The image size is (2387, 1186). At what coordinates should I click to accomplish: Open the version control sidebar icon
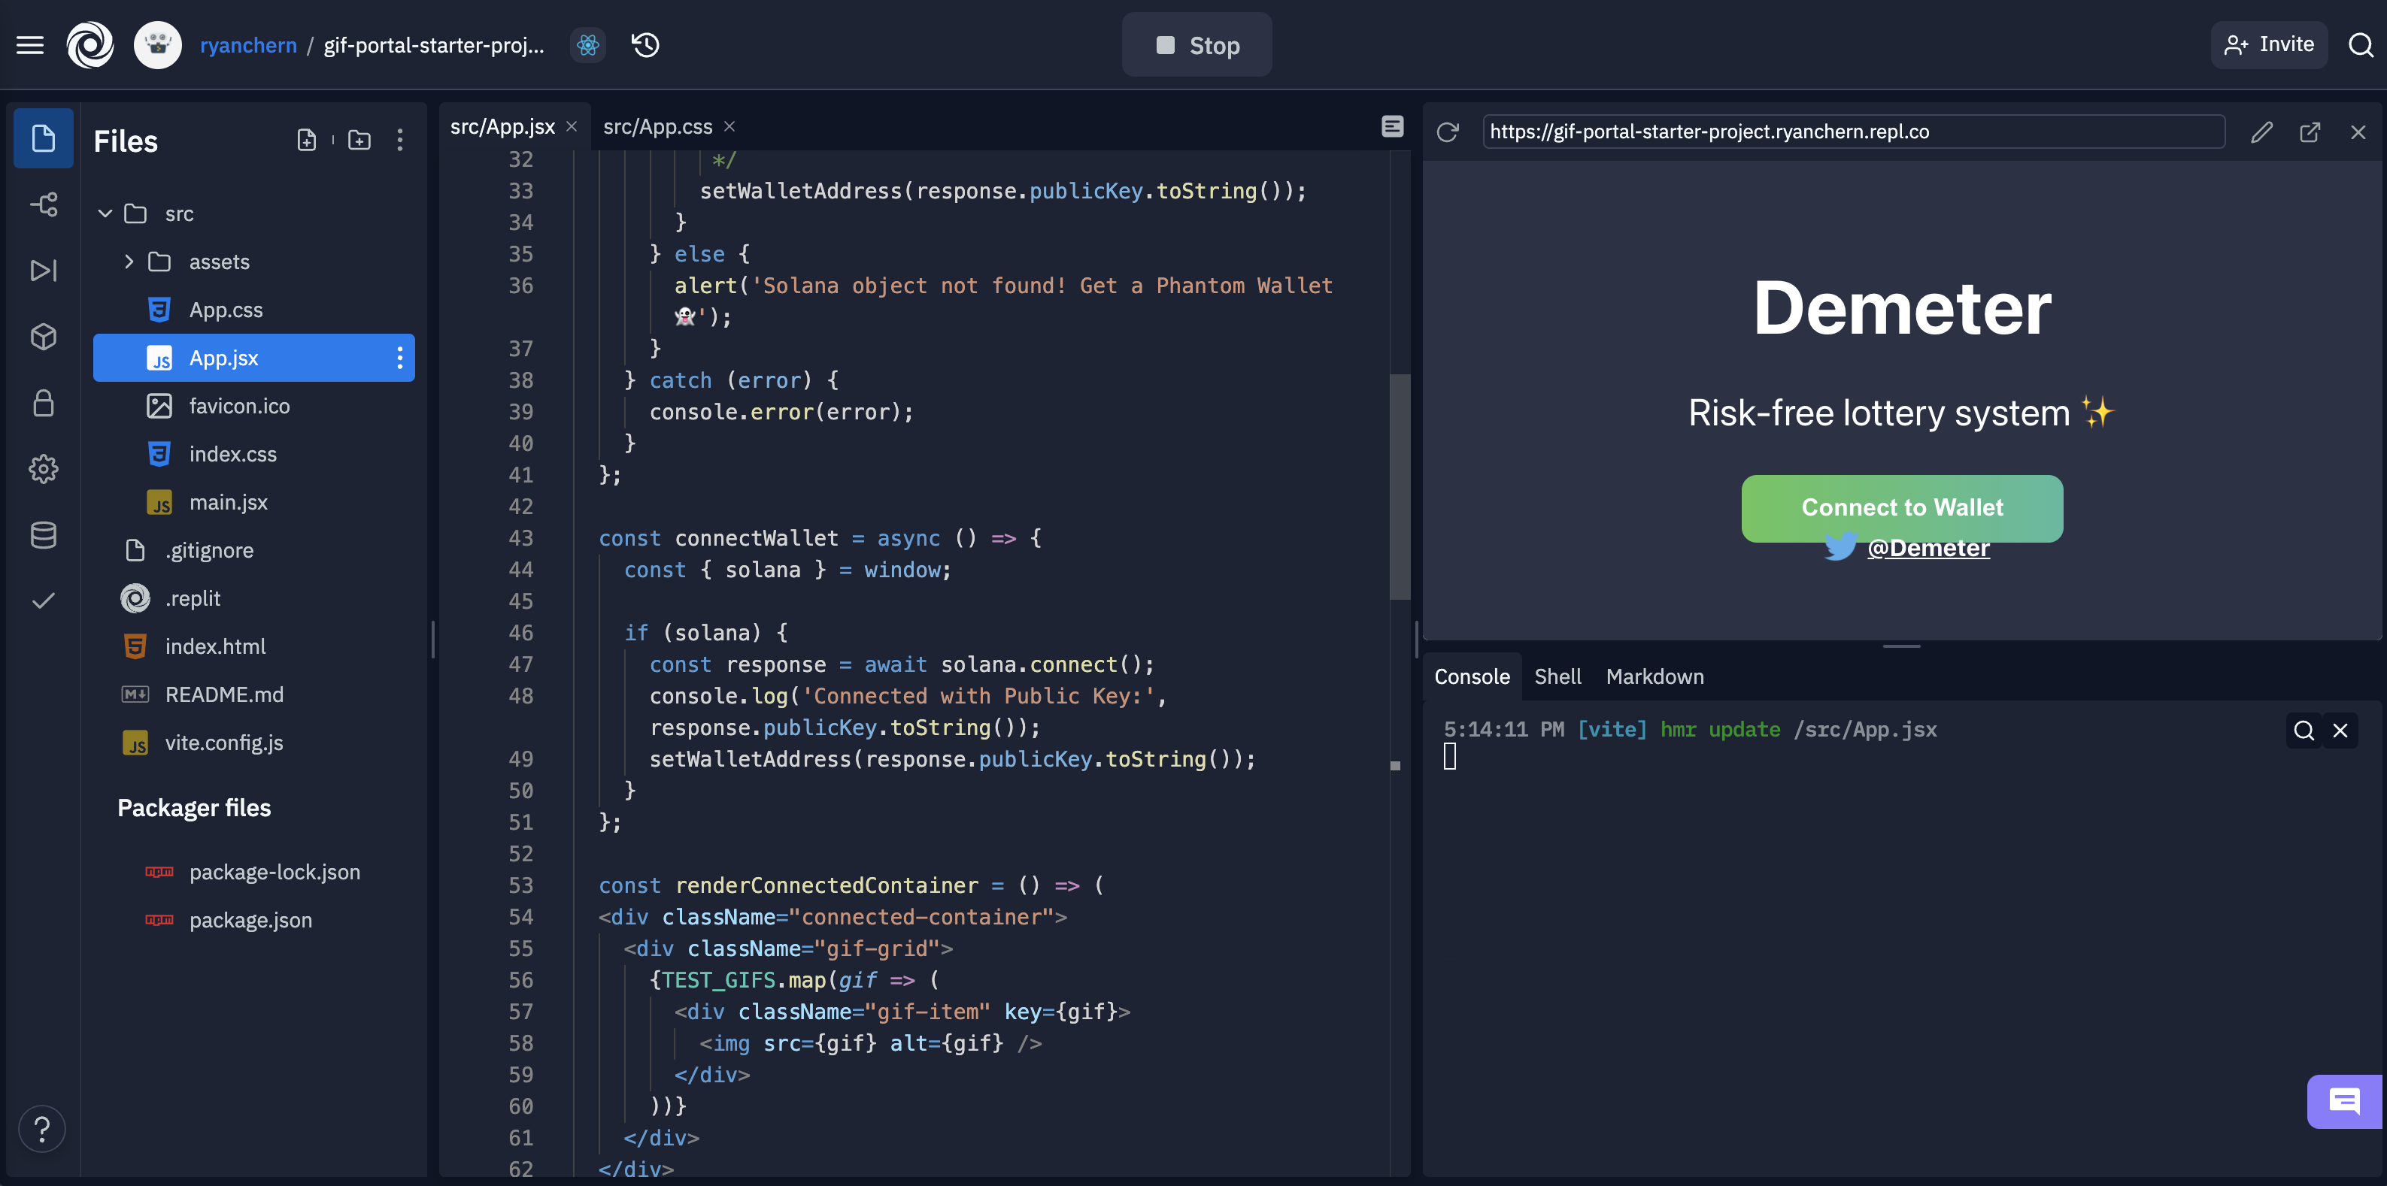click(44, 204)
